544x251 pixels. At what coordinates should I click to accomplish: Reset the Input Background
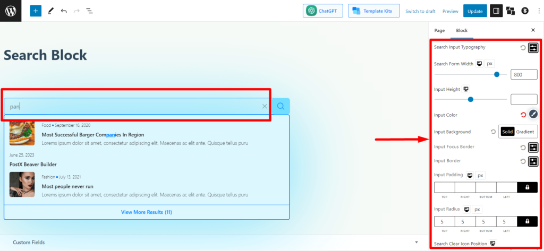tap(493, 132)
